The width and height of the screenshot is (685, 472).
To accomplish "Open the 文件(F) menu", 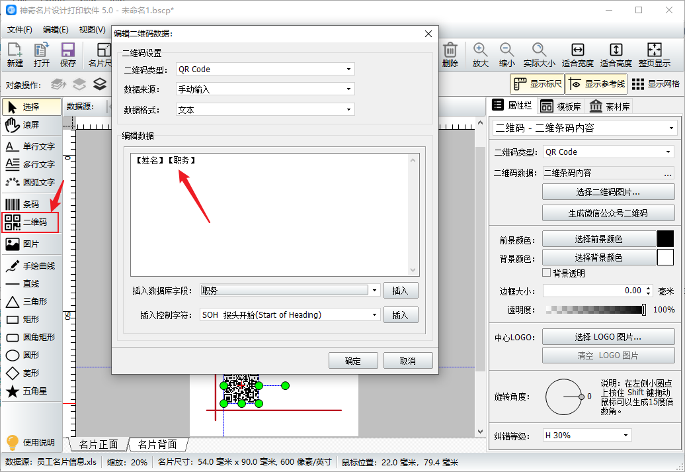I will 20,30.
